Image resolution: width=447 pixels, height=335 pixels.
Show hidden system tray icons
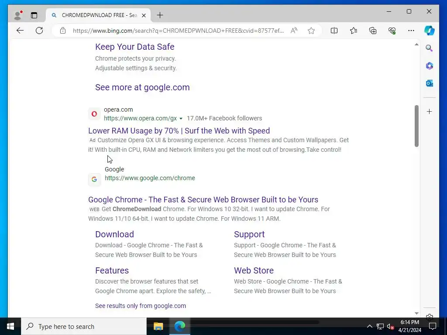(x=369, y=326)
